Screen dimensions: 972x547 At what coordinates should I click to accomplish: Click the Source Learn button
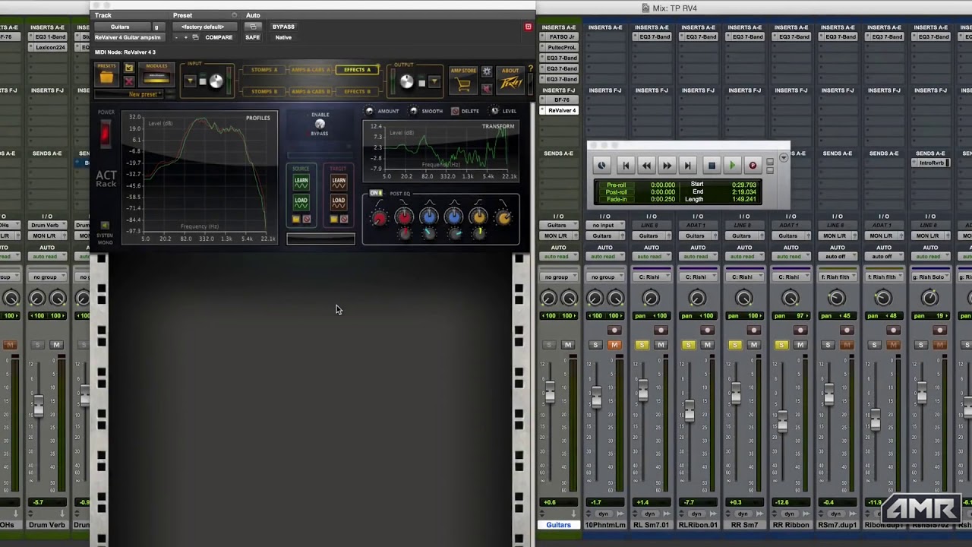301,183
